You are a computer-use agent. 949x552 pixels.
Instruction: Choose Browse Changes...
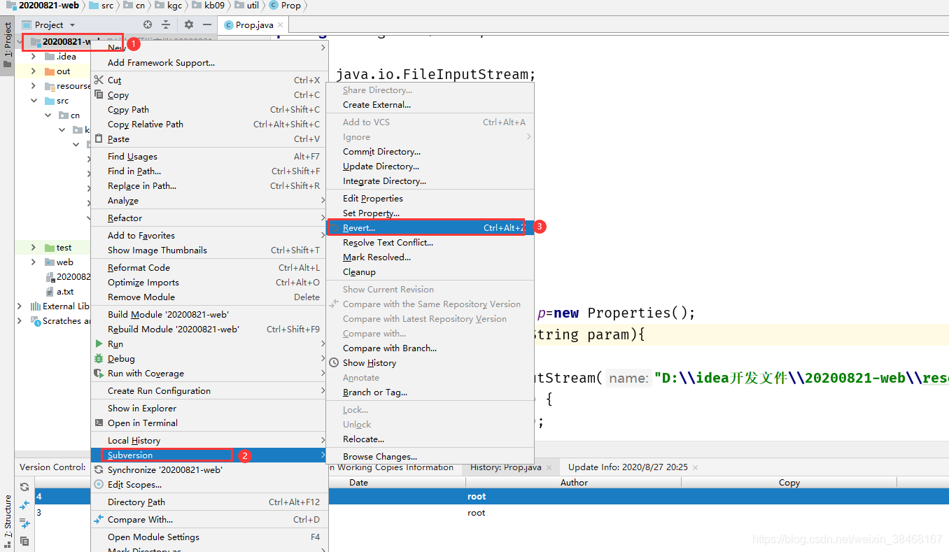click(x=430, y=456)
